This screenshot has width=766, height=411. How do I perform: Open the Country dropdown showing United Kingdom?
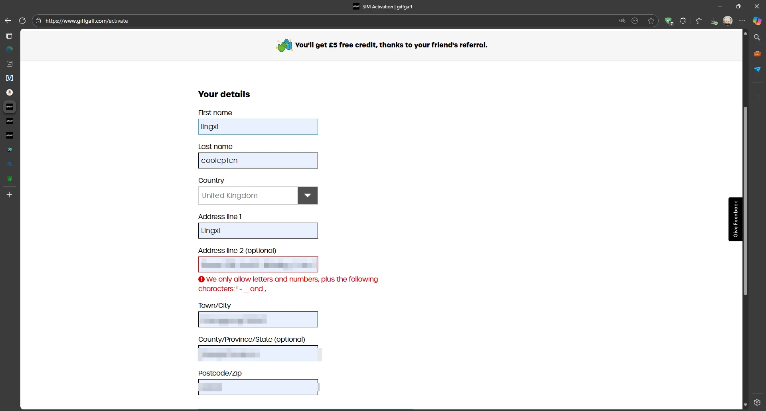307,196
